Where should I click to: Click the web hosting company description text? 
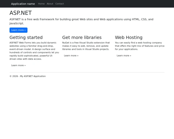[139, 46]
